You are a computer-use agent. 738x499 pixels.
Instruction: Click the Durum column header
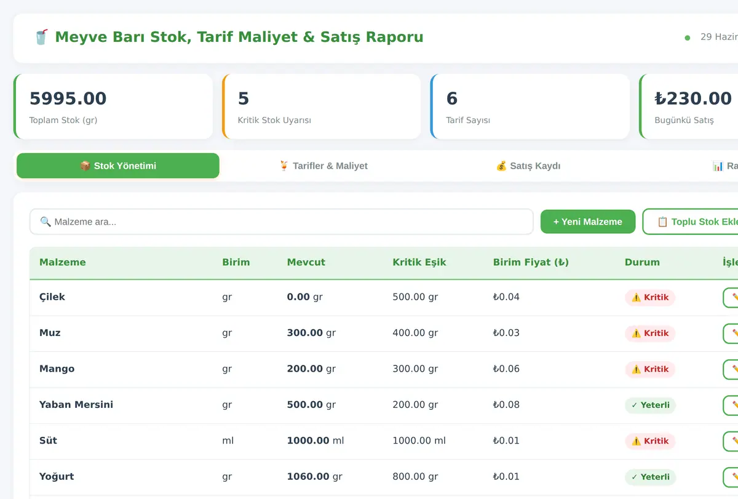(x=642, y=262)
